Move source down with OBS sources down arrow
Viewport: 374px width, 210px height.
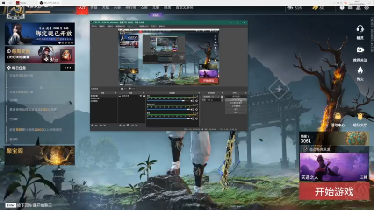coord(137,125)
